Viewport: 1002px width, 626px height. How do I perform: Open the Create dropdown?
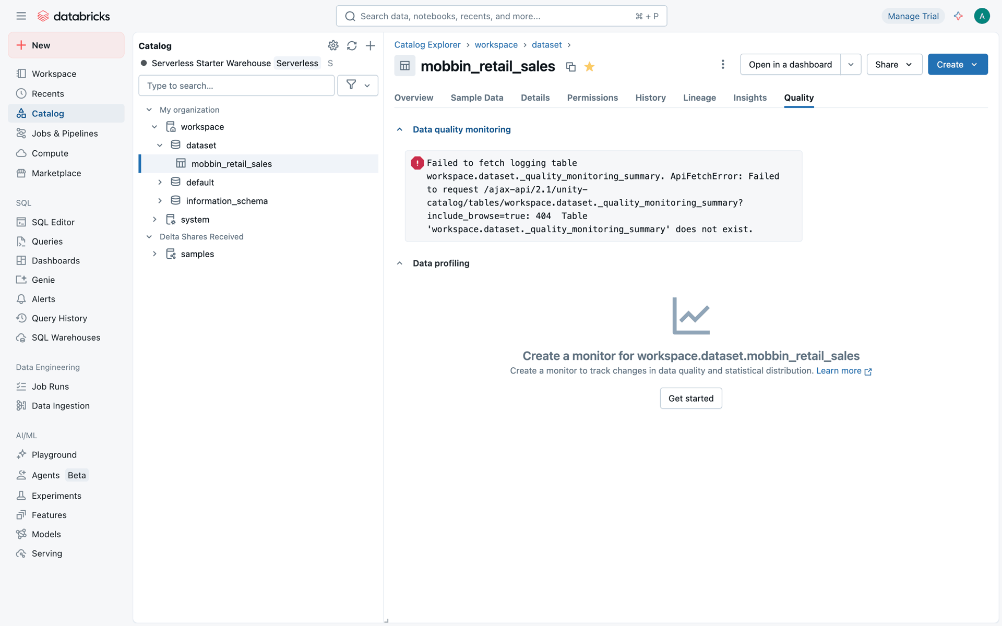[958, 64]
